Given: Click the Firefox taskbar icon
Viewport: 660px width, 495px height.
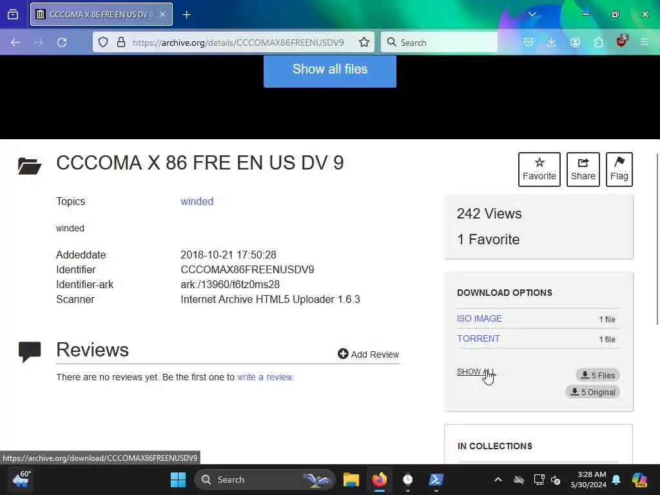Looking at the screenshot, I should [379, 480].
